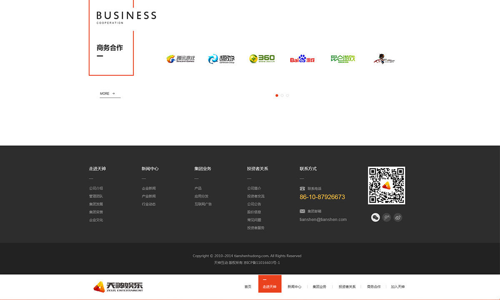Go to 新闻中心 in bottom navigation bar
The image size is (500, 300).
click(x=294, y=287)
